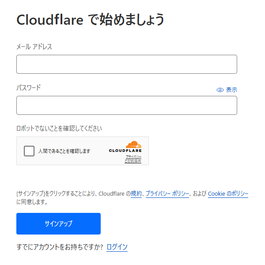Click the Cloudflare で始めましょう heading
265x265 pixels.
tap(90, 20)
